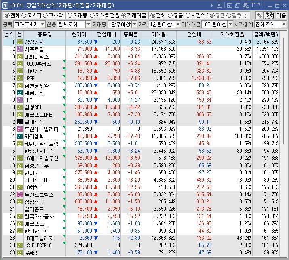Image resolution: width=289 pixels, height=260 pixels.
Task: Open the 가격 1천원이상 dropdown
Action: (178, 24)
